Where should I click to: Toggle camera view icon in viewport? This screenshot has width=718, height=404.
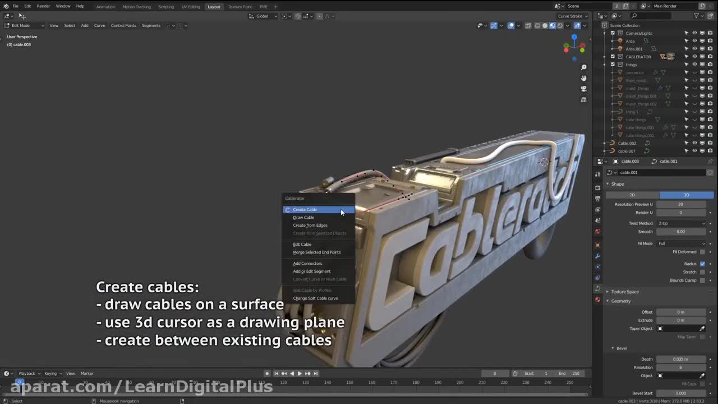click(583, 89)
